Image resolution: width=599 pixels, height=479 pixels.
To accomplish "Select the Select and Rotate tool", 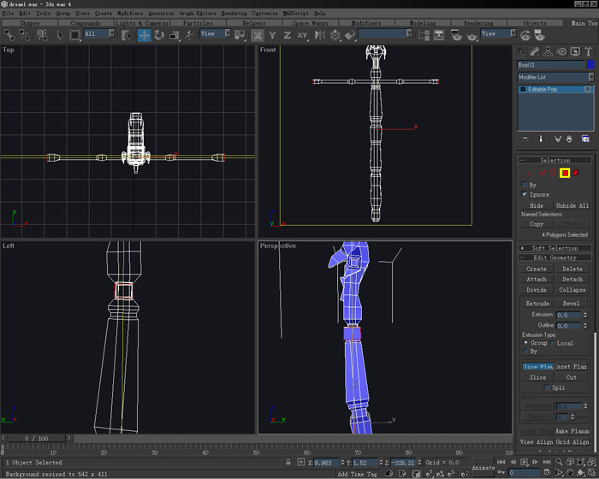I will click(159, 36).
